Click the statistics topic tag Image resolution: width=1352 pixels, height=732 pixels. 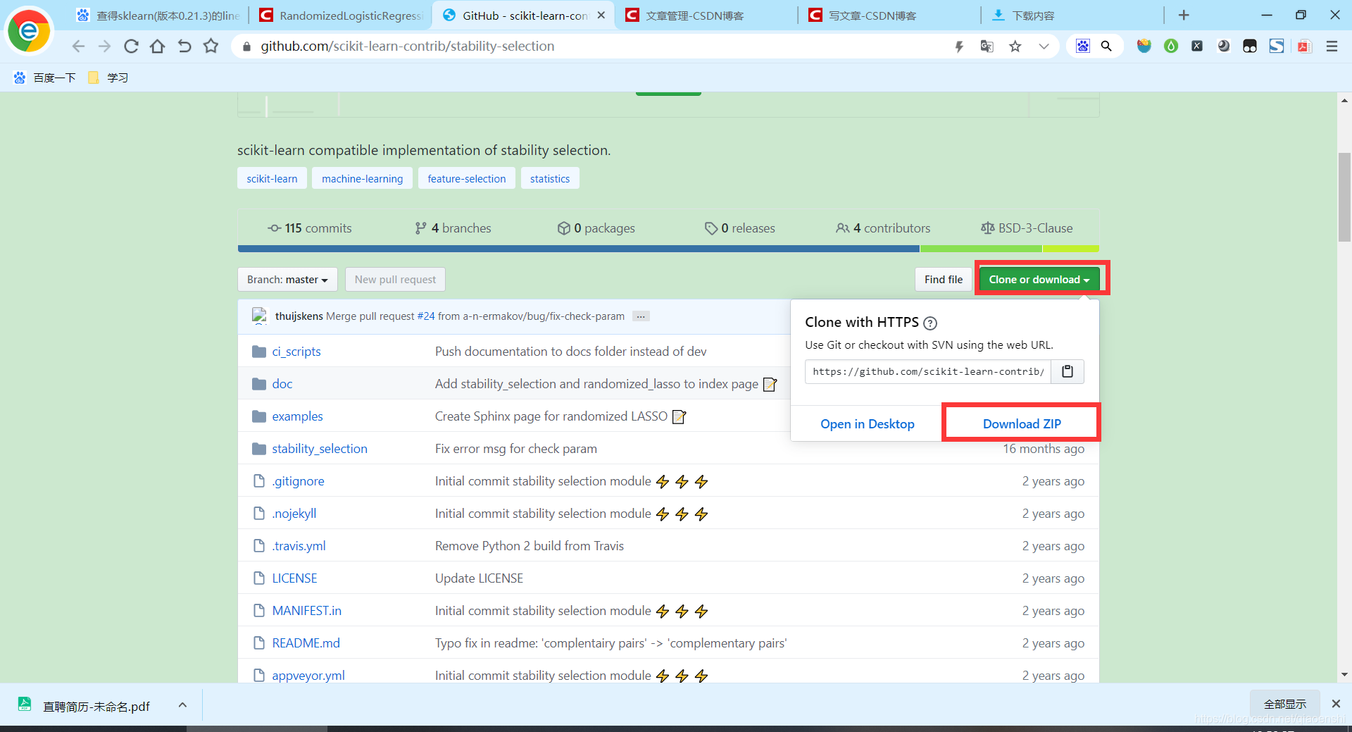550,178
